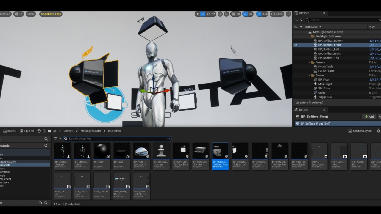Select BP_Softbox_Top in Outliner
This screenshot has height=214, width=381.
(x=328, y=58)
